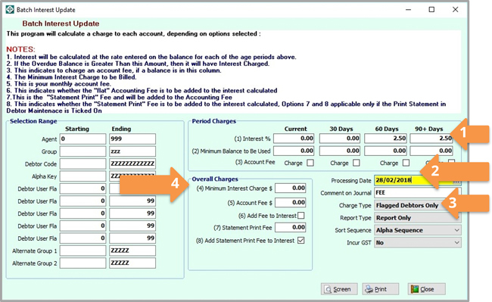Viewport: 492px width, 302px height.
Task: Enable Add Fee to Interest checkbox
Action: click(x=301, y=216)
